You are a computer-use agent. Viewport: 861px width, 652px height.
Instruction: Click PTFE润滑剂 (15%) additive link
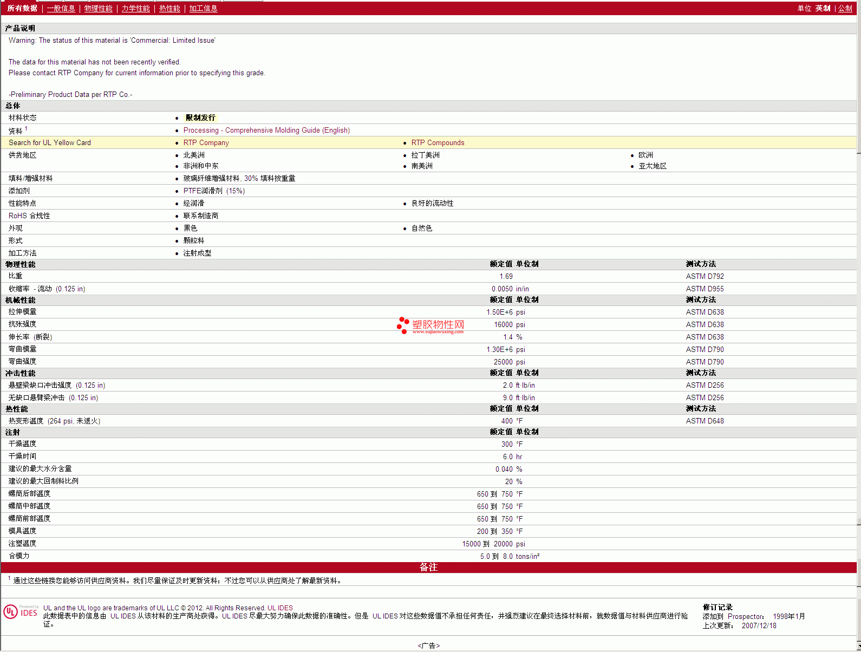coord(214,191)
